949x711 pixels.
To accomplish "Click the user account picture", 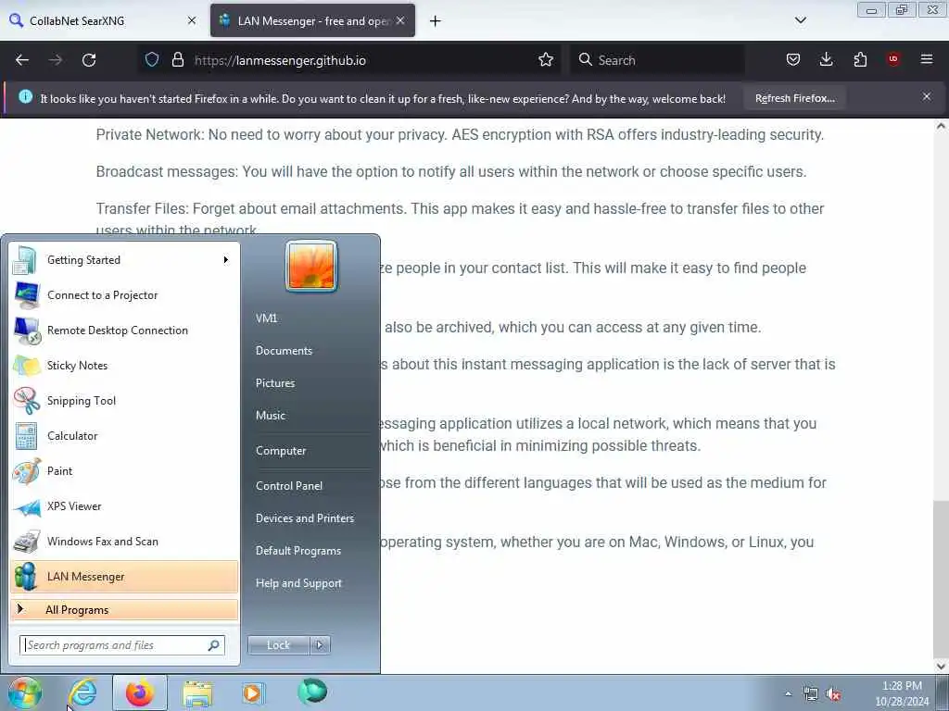I will pos(311,266).
